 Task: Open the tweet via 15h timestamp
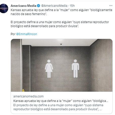pyautogui.click(x=72, y=6)
